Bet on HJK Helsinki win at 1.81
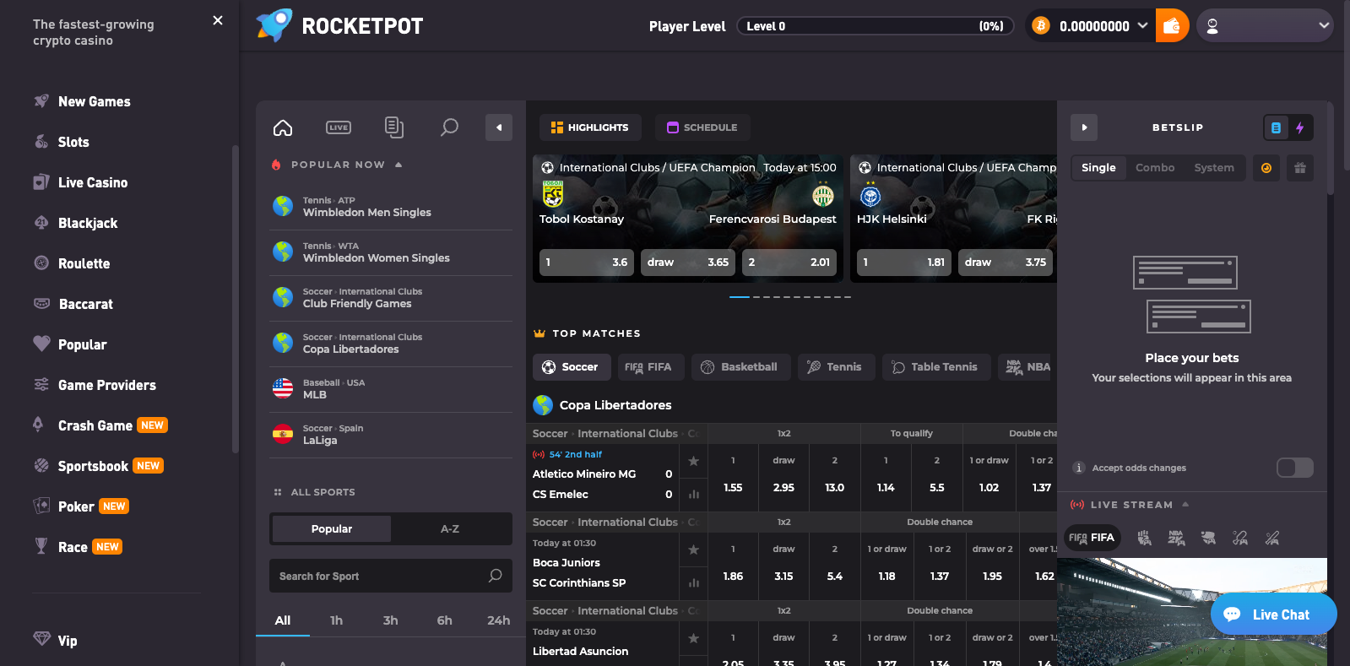Image resolution: width=1350 pixels, height=666 pixels. click(904, 263)
